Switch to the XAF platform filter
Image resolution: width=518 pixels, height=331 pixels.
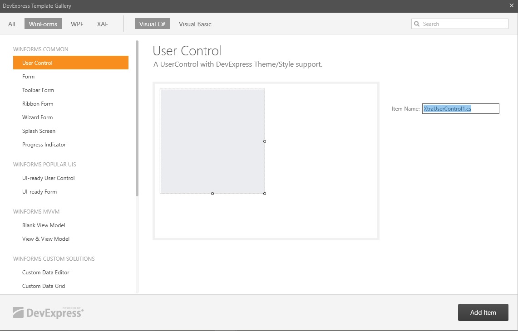[x=103, y=24]
